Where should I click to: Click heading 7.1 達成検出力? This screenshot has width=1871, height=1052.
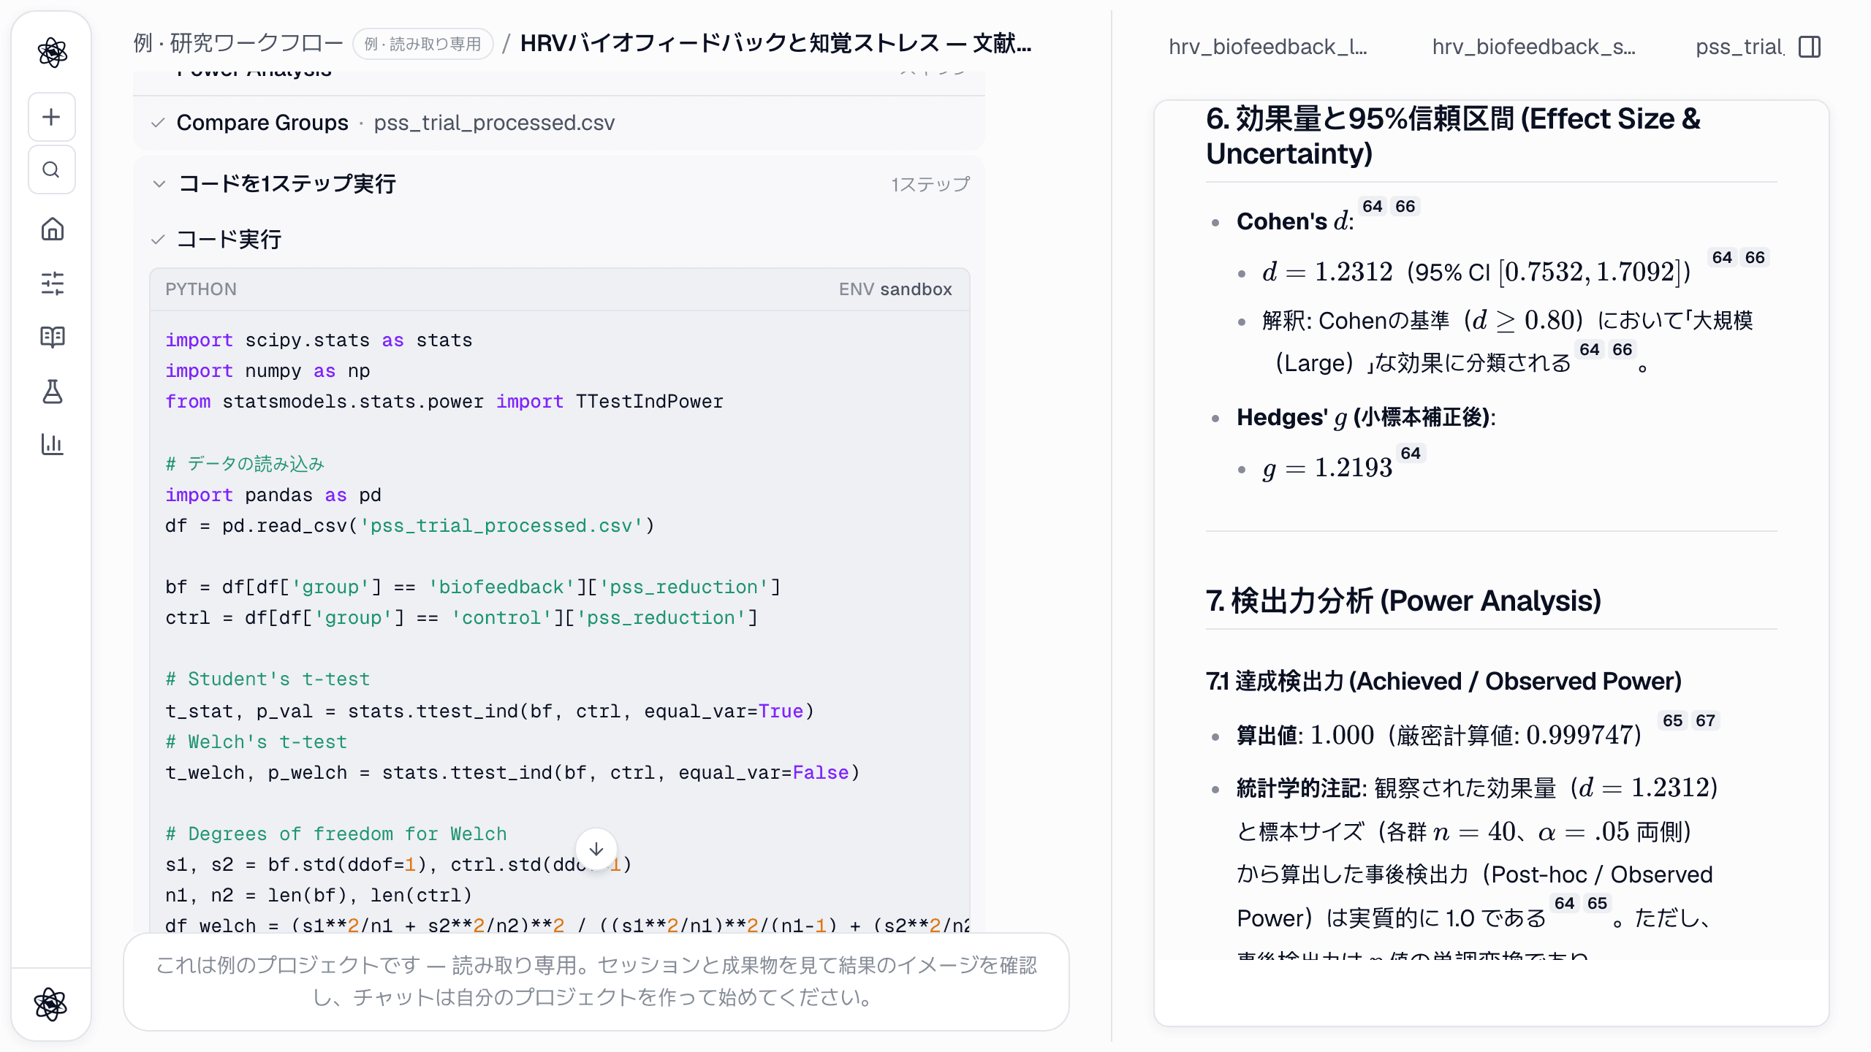pyautogui.click(x=1443, y=682)
